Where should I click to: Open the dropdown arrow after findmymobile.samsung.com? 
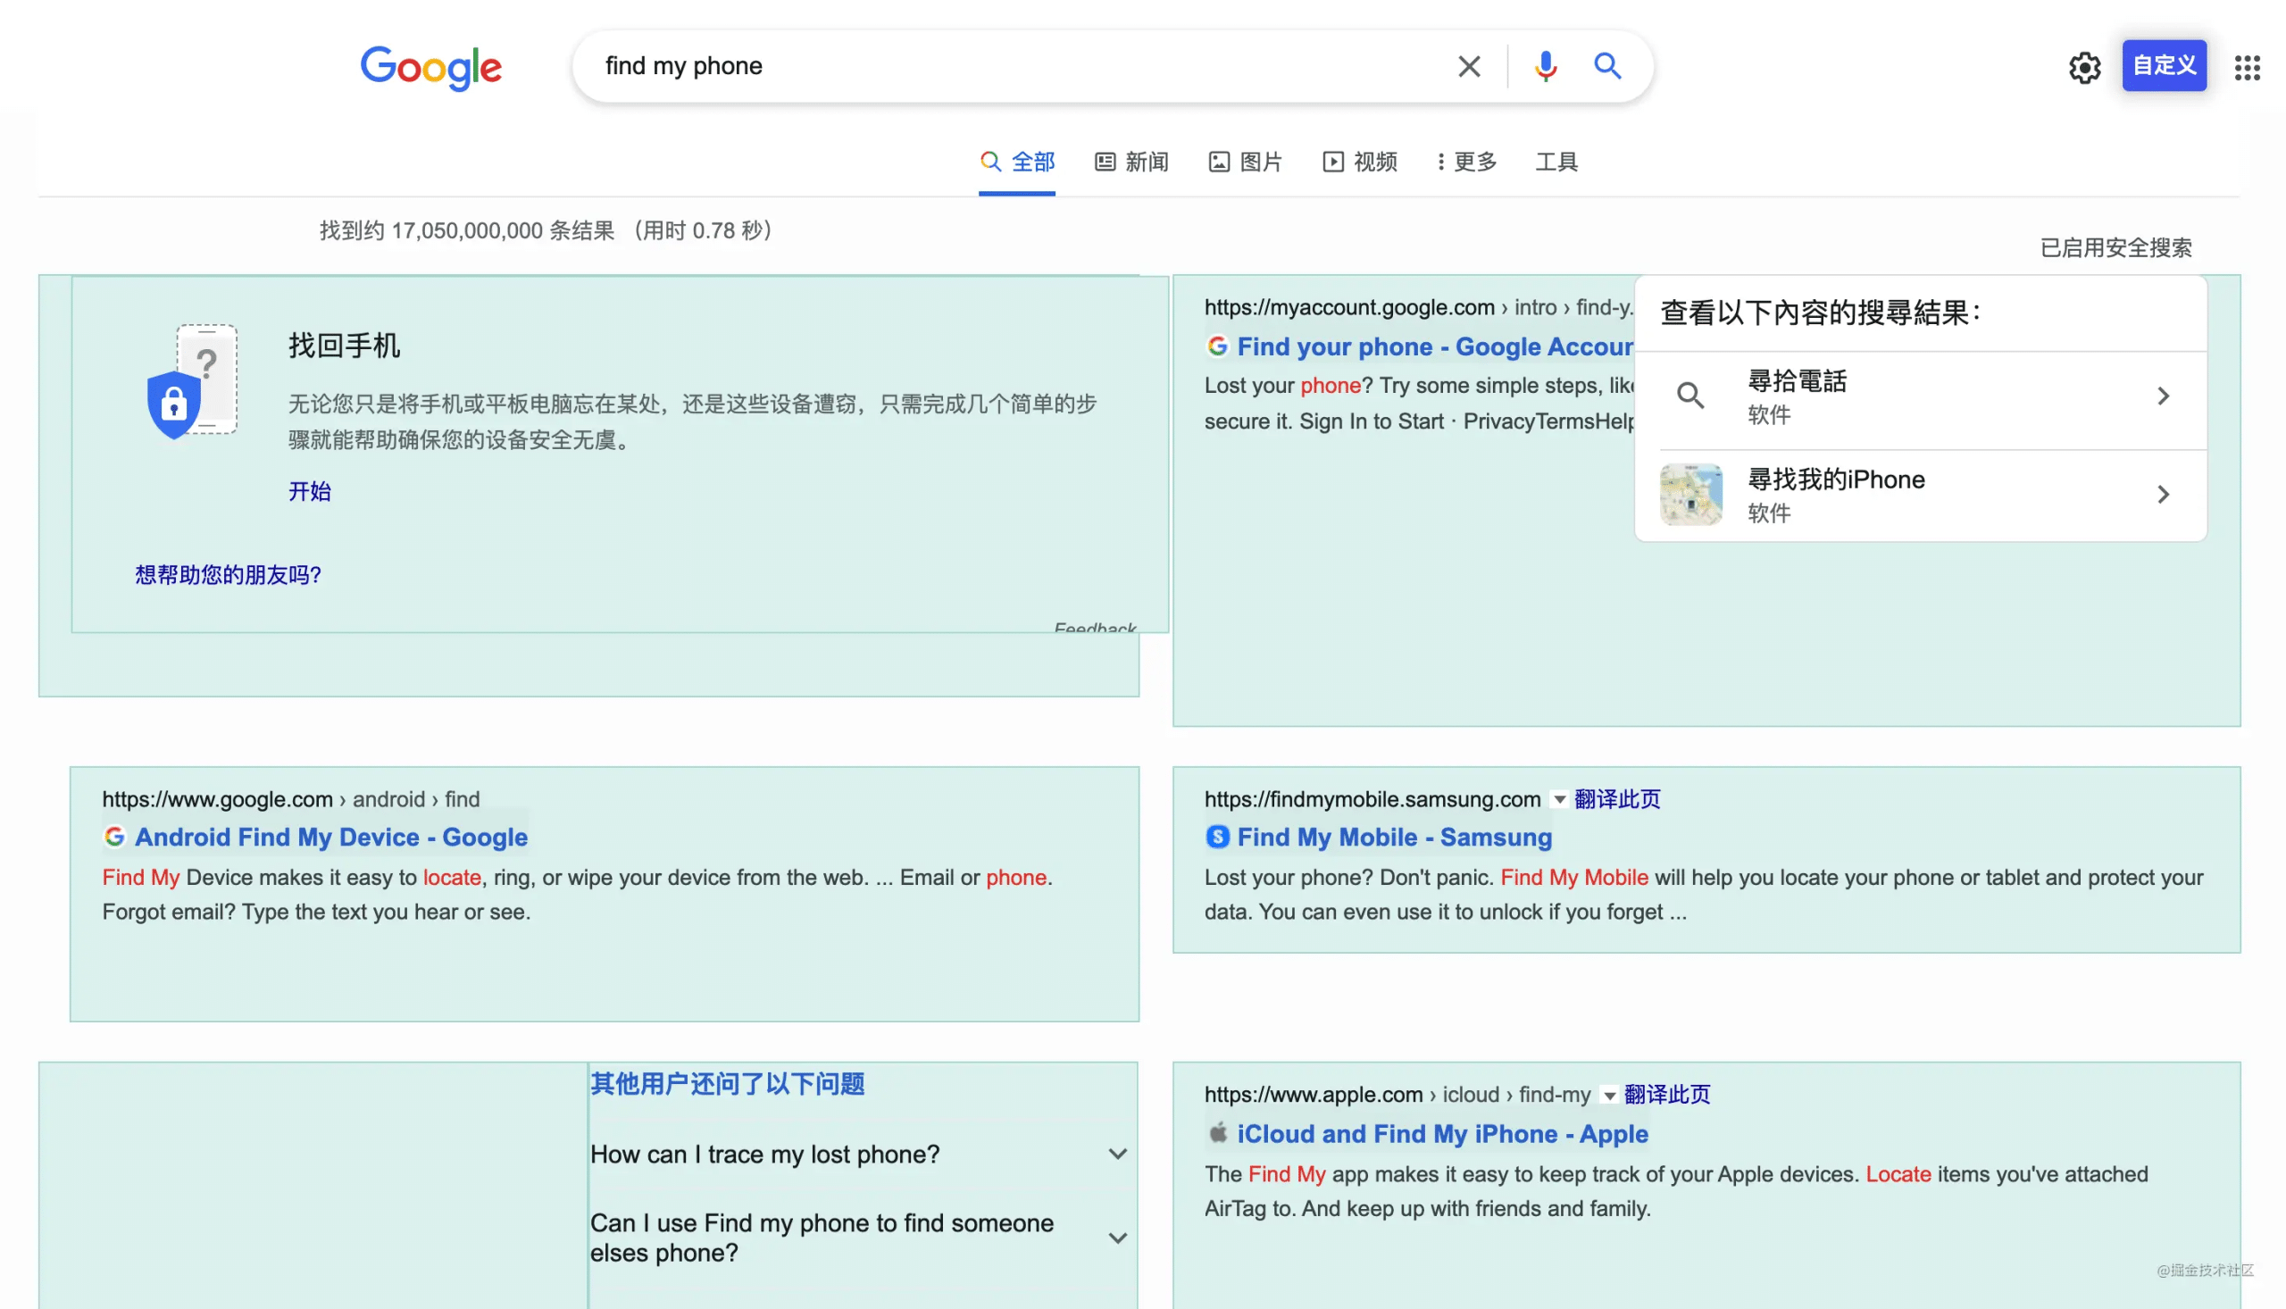point(1560,799)
